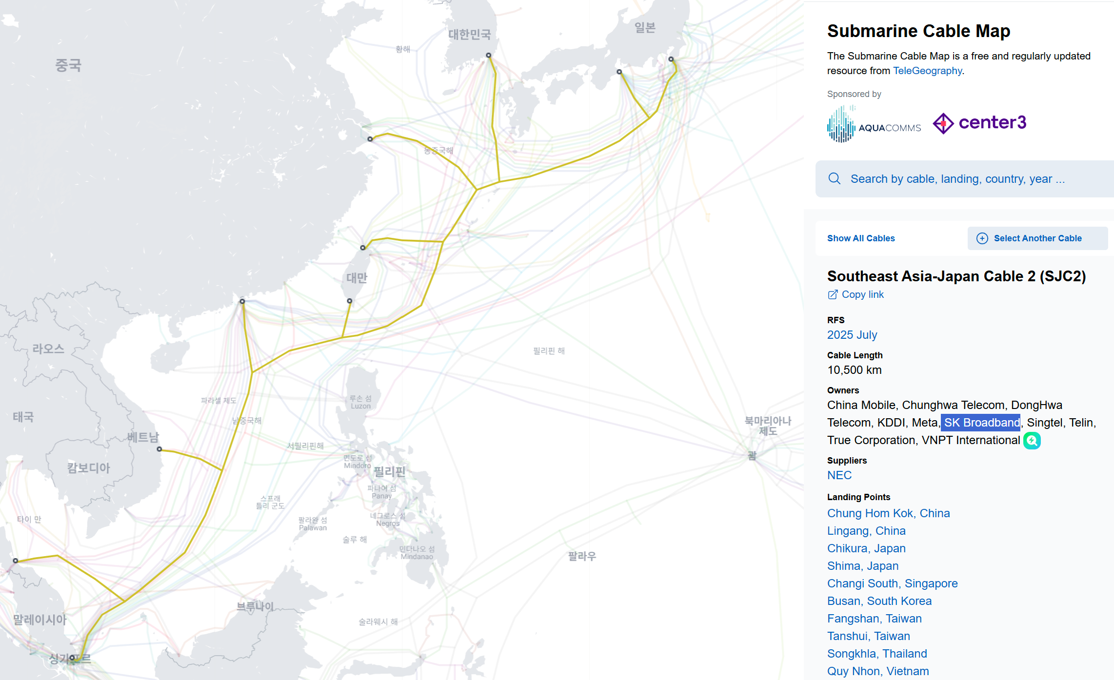This screenshot has width=1114, height=680.
Task: Open the NEC supplier link
Action: pos(839,475)
